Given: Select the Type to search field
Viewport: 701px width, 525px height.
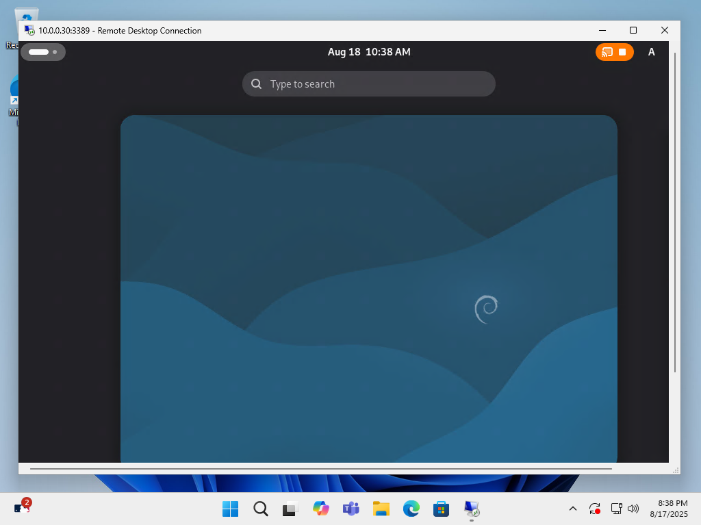Looking at the screenshot, I should tap(368, 84).
